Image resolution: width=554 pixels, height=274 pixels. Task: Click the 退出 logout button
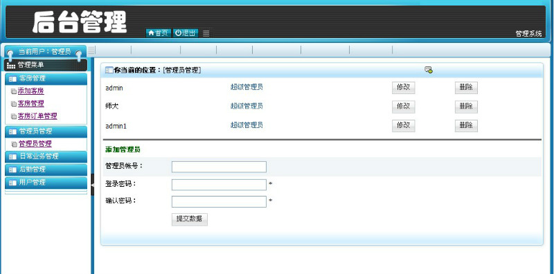pos(186,33)
